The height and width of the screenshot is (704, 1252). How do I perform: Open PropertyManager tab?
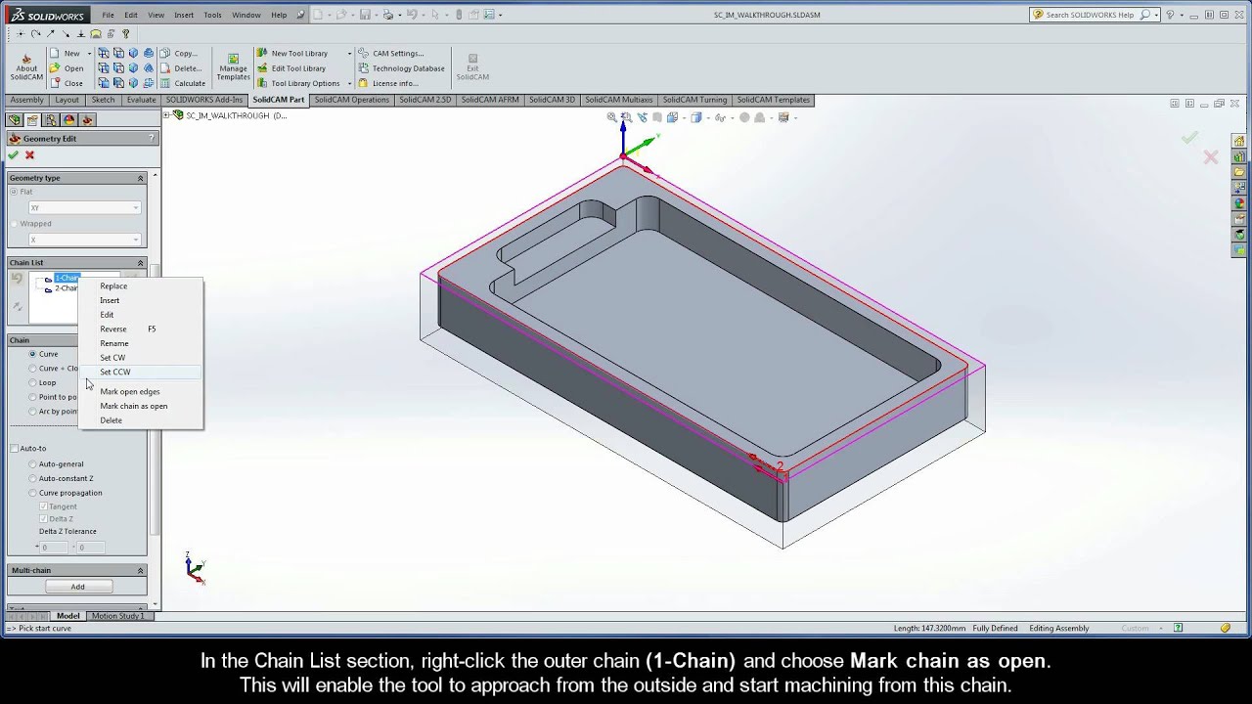point(32,120)
